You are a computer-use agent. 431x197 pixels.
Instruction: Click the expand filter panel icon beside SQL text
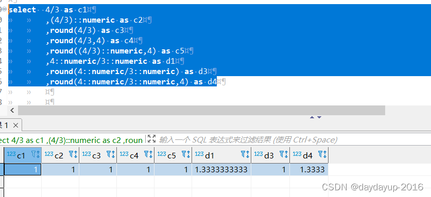point(151,139)
